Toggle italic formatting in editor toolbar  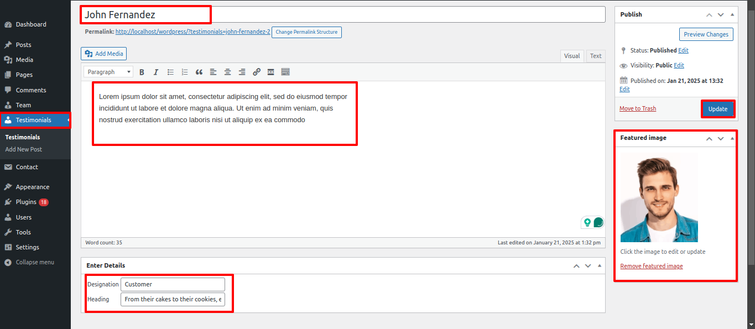click(156, 72)
